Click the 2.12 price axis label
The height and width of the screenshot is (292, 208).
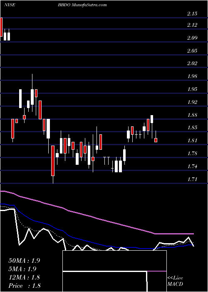click(x=192, y=25)
